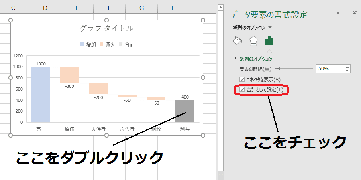The image size is (361, 180).
Task: Select column E header
Action: (x=77, y=8)
